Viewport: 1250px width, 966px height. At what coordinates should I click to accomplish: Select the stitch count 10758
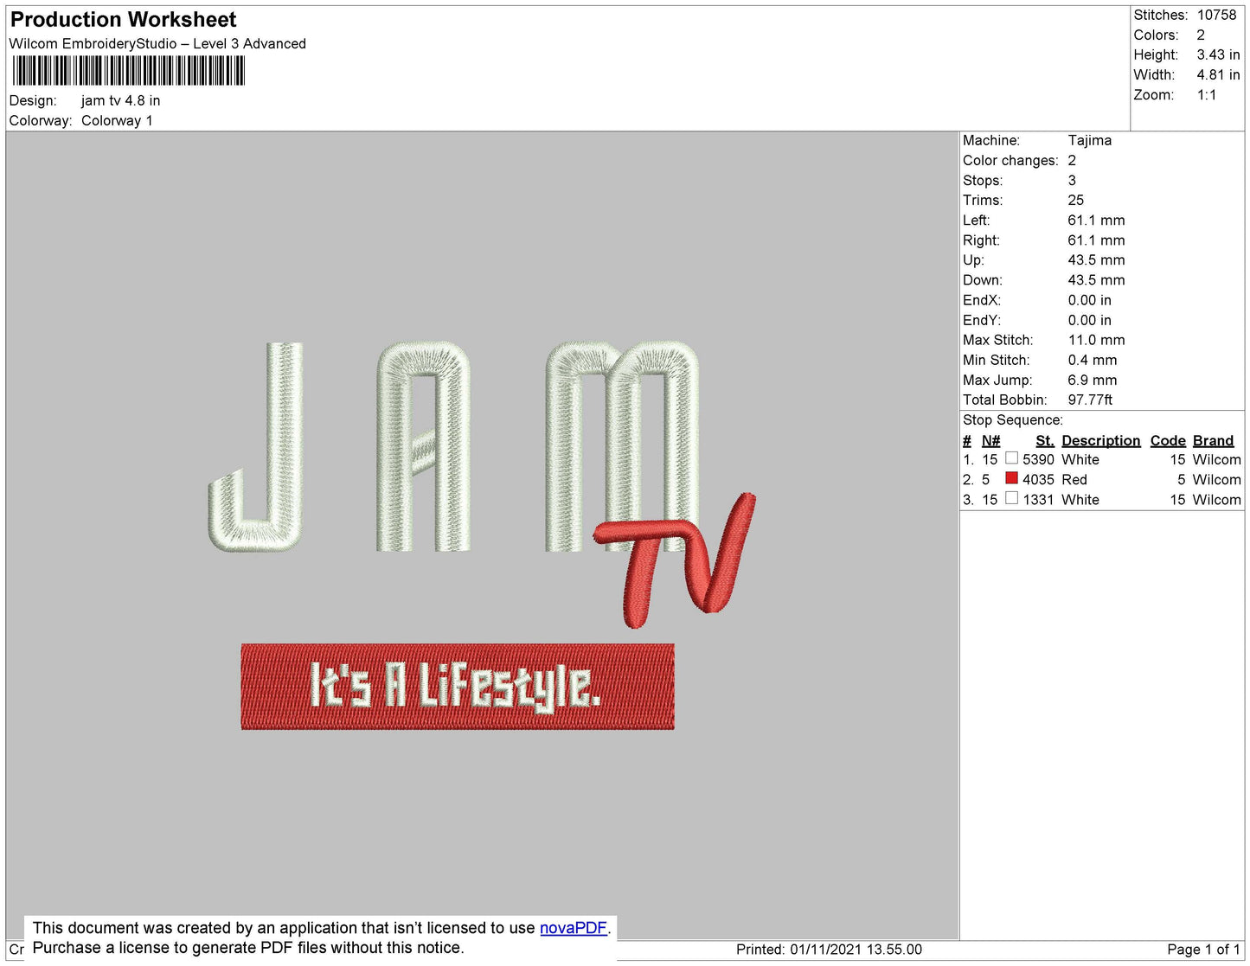click(1216, 15)
